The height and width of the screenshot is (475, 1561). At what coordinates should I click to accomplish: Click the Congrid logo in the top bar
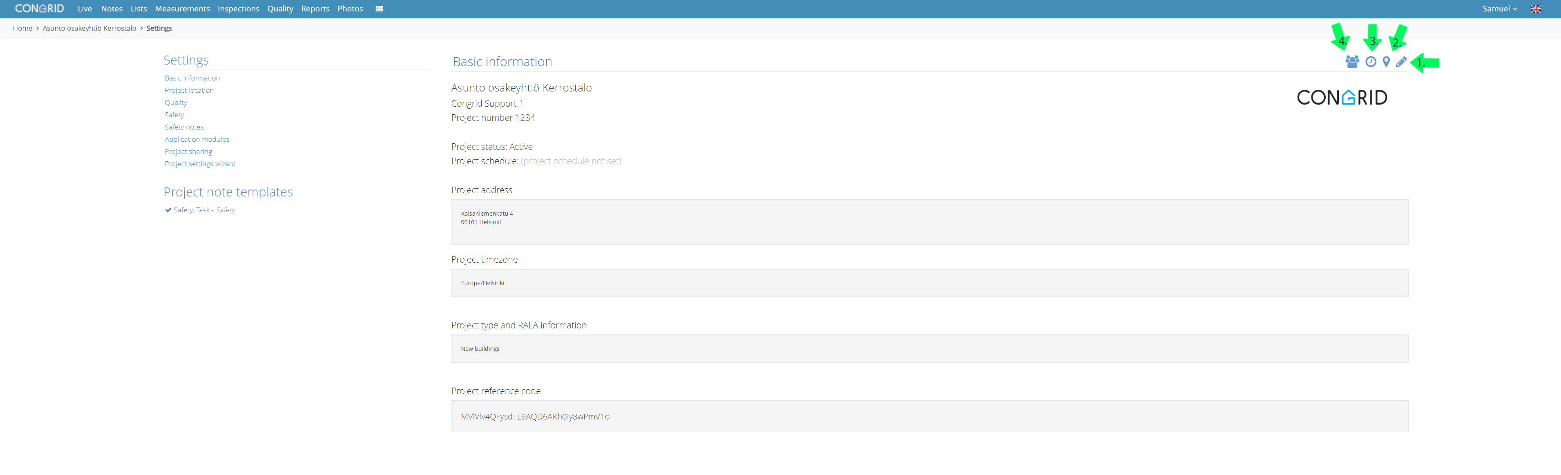(40, 9)
